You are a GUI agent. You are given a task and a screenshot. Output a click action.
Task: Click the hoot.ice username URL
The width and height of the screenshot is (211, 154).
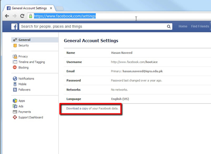[x=134, y=62]
